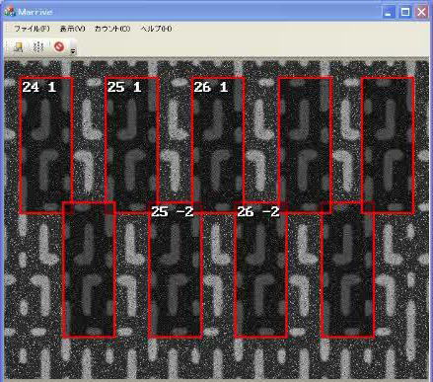Expand the toolbar overflow arrow

73,51
